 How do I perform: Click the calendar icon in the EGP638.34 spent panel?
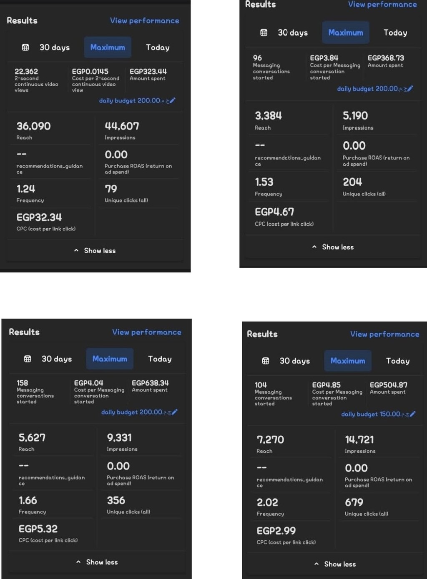(x=28, y=359)
